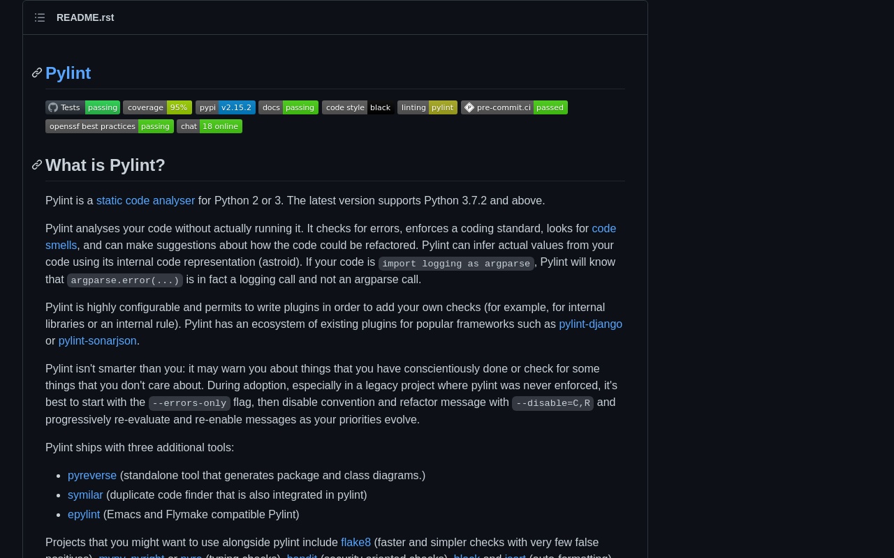Click the openssf best practices badge
The image size is (894, 558).
click(x=109, y=126)
